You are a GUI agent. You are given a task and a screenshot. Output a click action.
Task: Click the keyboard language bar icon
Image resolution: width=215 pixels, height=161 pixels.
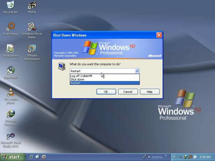(149, 157)
